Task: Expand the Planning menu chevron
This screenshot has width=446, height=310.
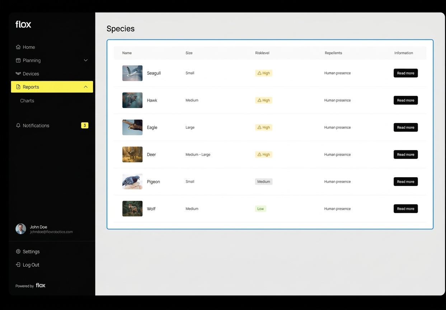Action: 86,60
